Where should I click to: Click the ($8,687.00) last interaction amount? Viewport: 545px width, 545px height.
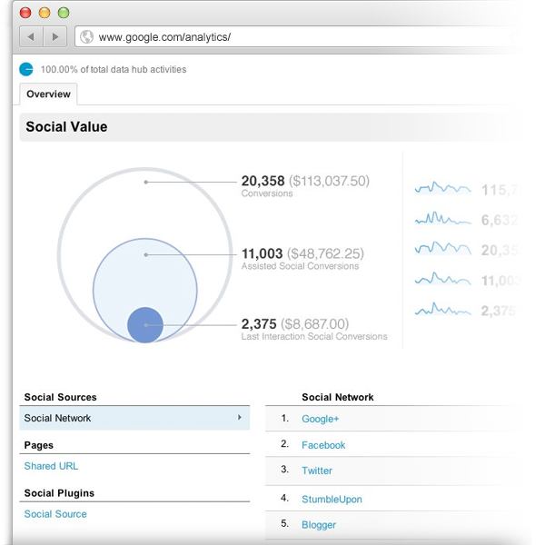click(314, 324)
